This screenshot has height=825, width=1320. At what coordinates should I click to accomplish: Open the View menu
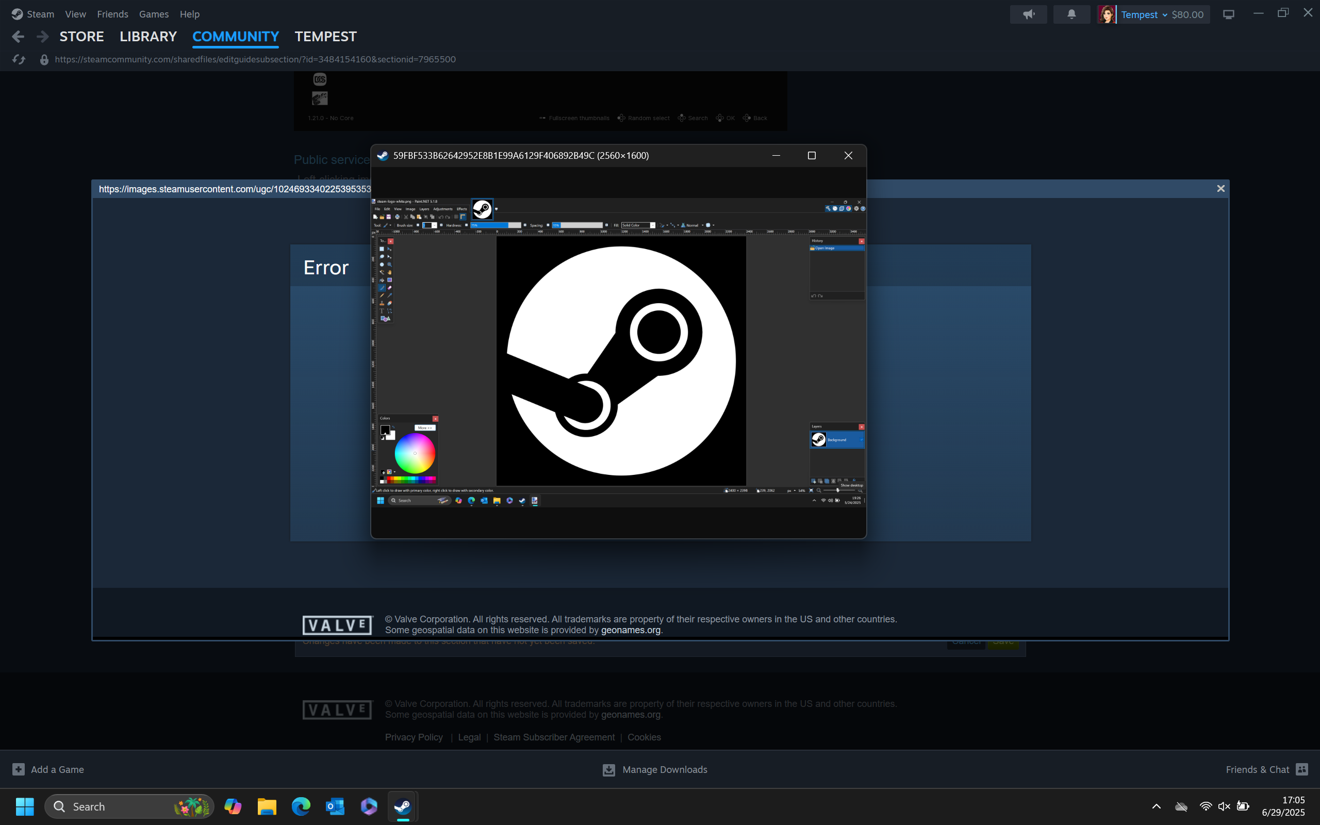click(x=75, y=14)
